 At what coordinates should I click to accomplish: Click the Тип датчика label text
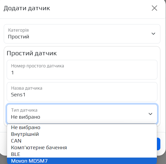tap(24, 110)
